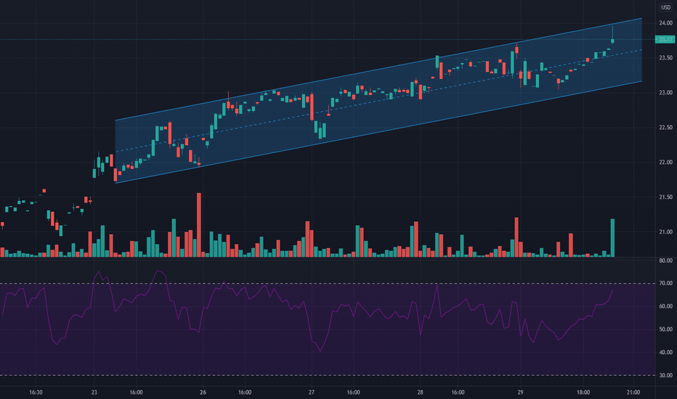Click the tallest red volume bar

pos(198,226)
